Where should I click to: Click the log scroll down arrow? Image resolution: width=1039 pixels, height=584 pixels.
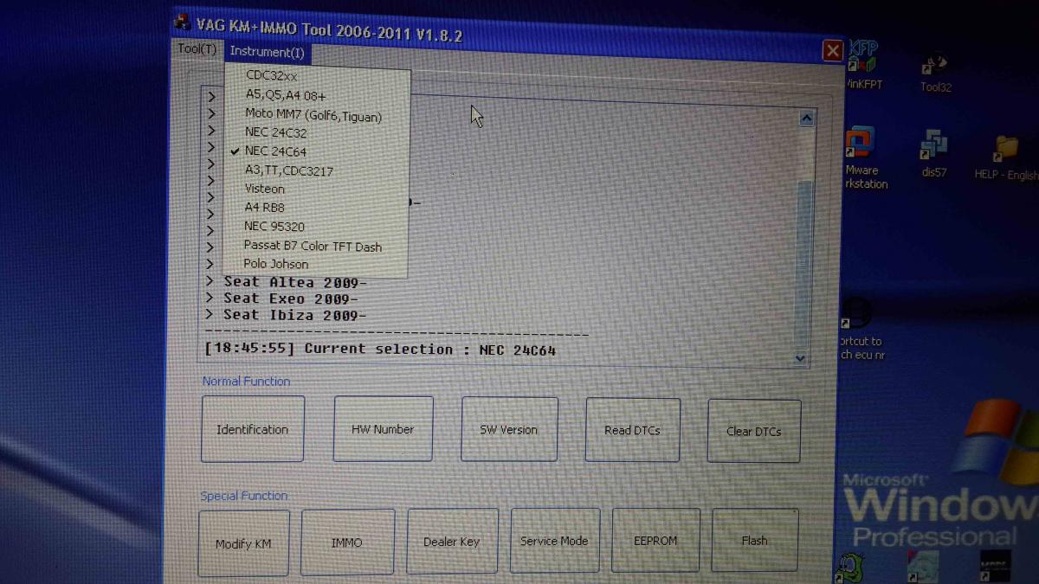click(x=800, y=357)
